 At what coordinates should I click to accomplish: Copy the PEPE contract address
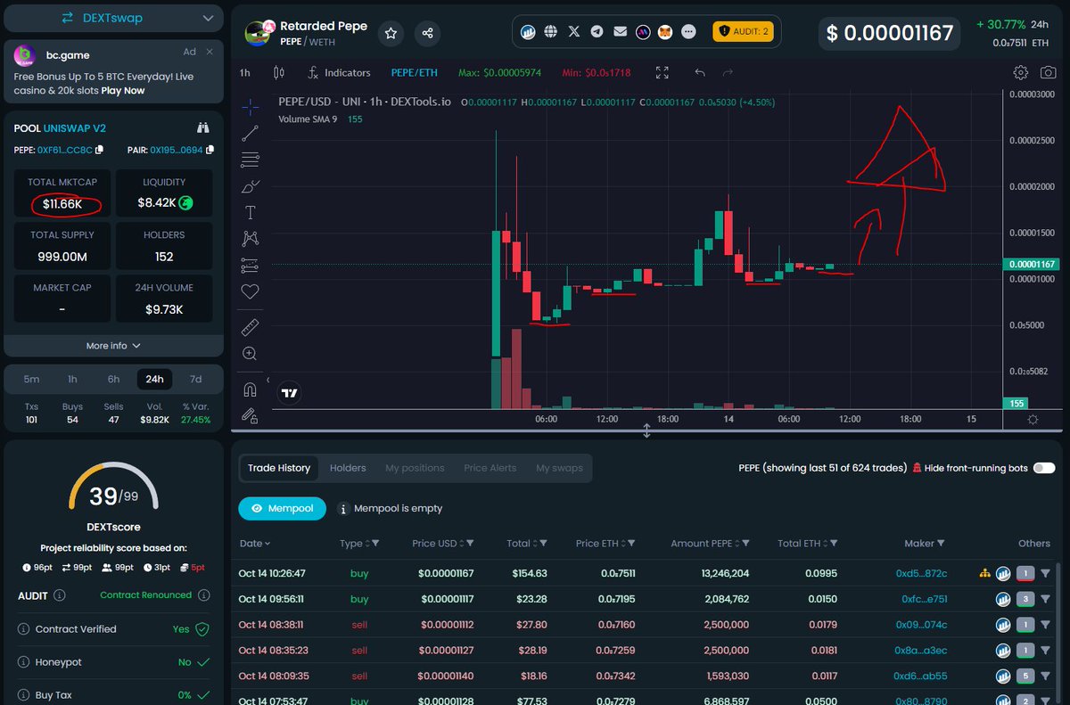(x=99, y=150)
